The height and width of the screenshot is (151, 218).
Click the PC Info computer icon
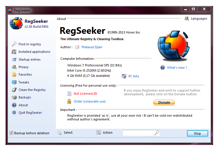pyautogui.click(x=124, y=76)
